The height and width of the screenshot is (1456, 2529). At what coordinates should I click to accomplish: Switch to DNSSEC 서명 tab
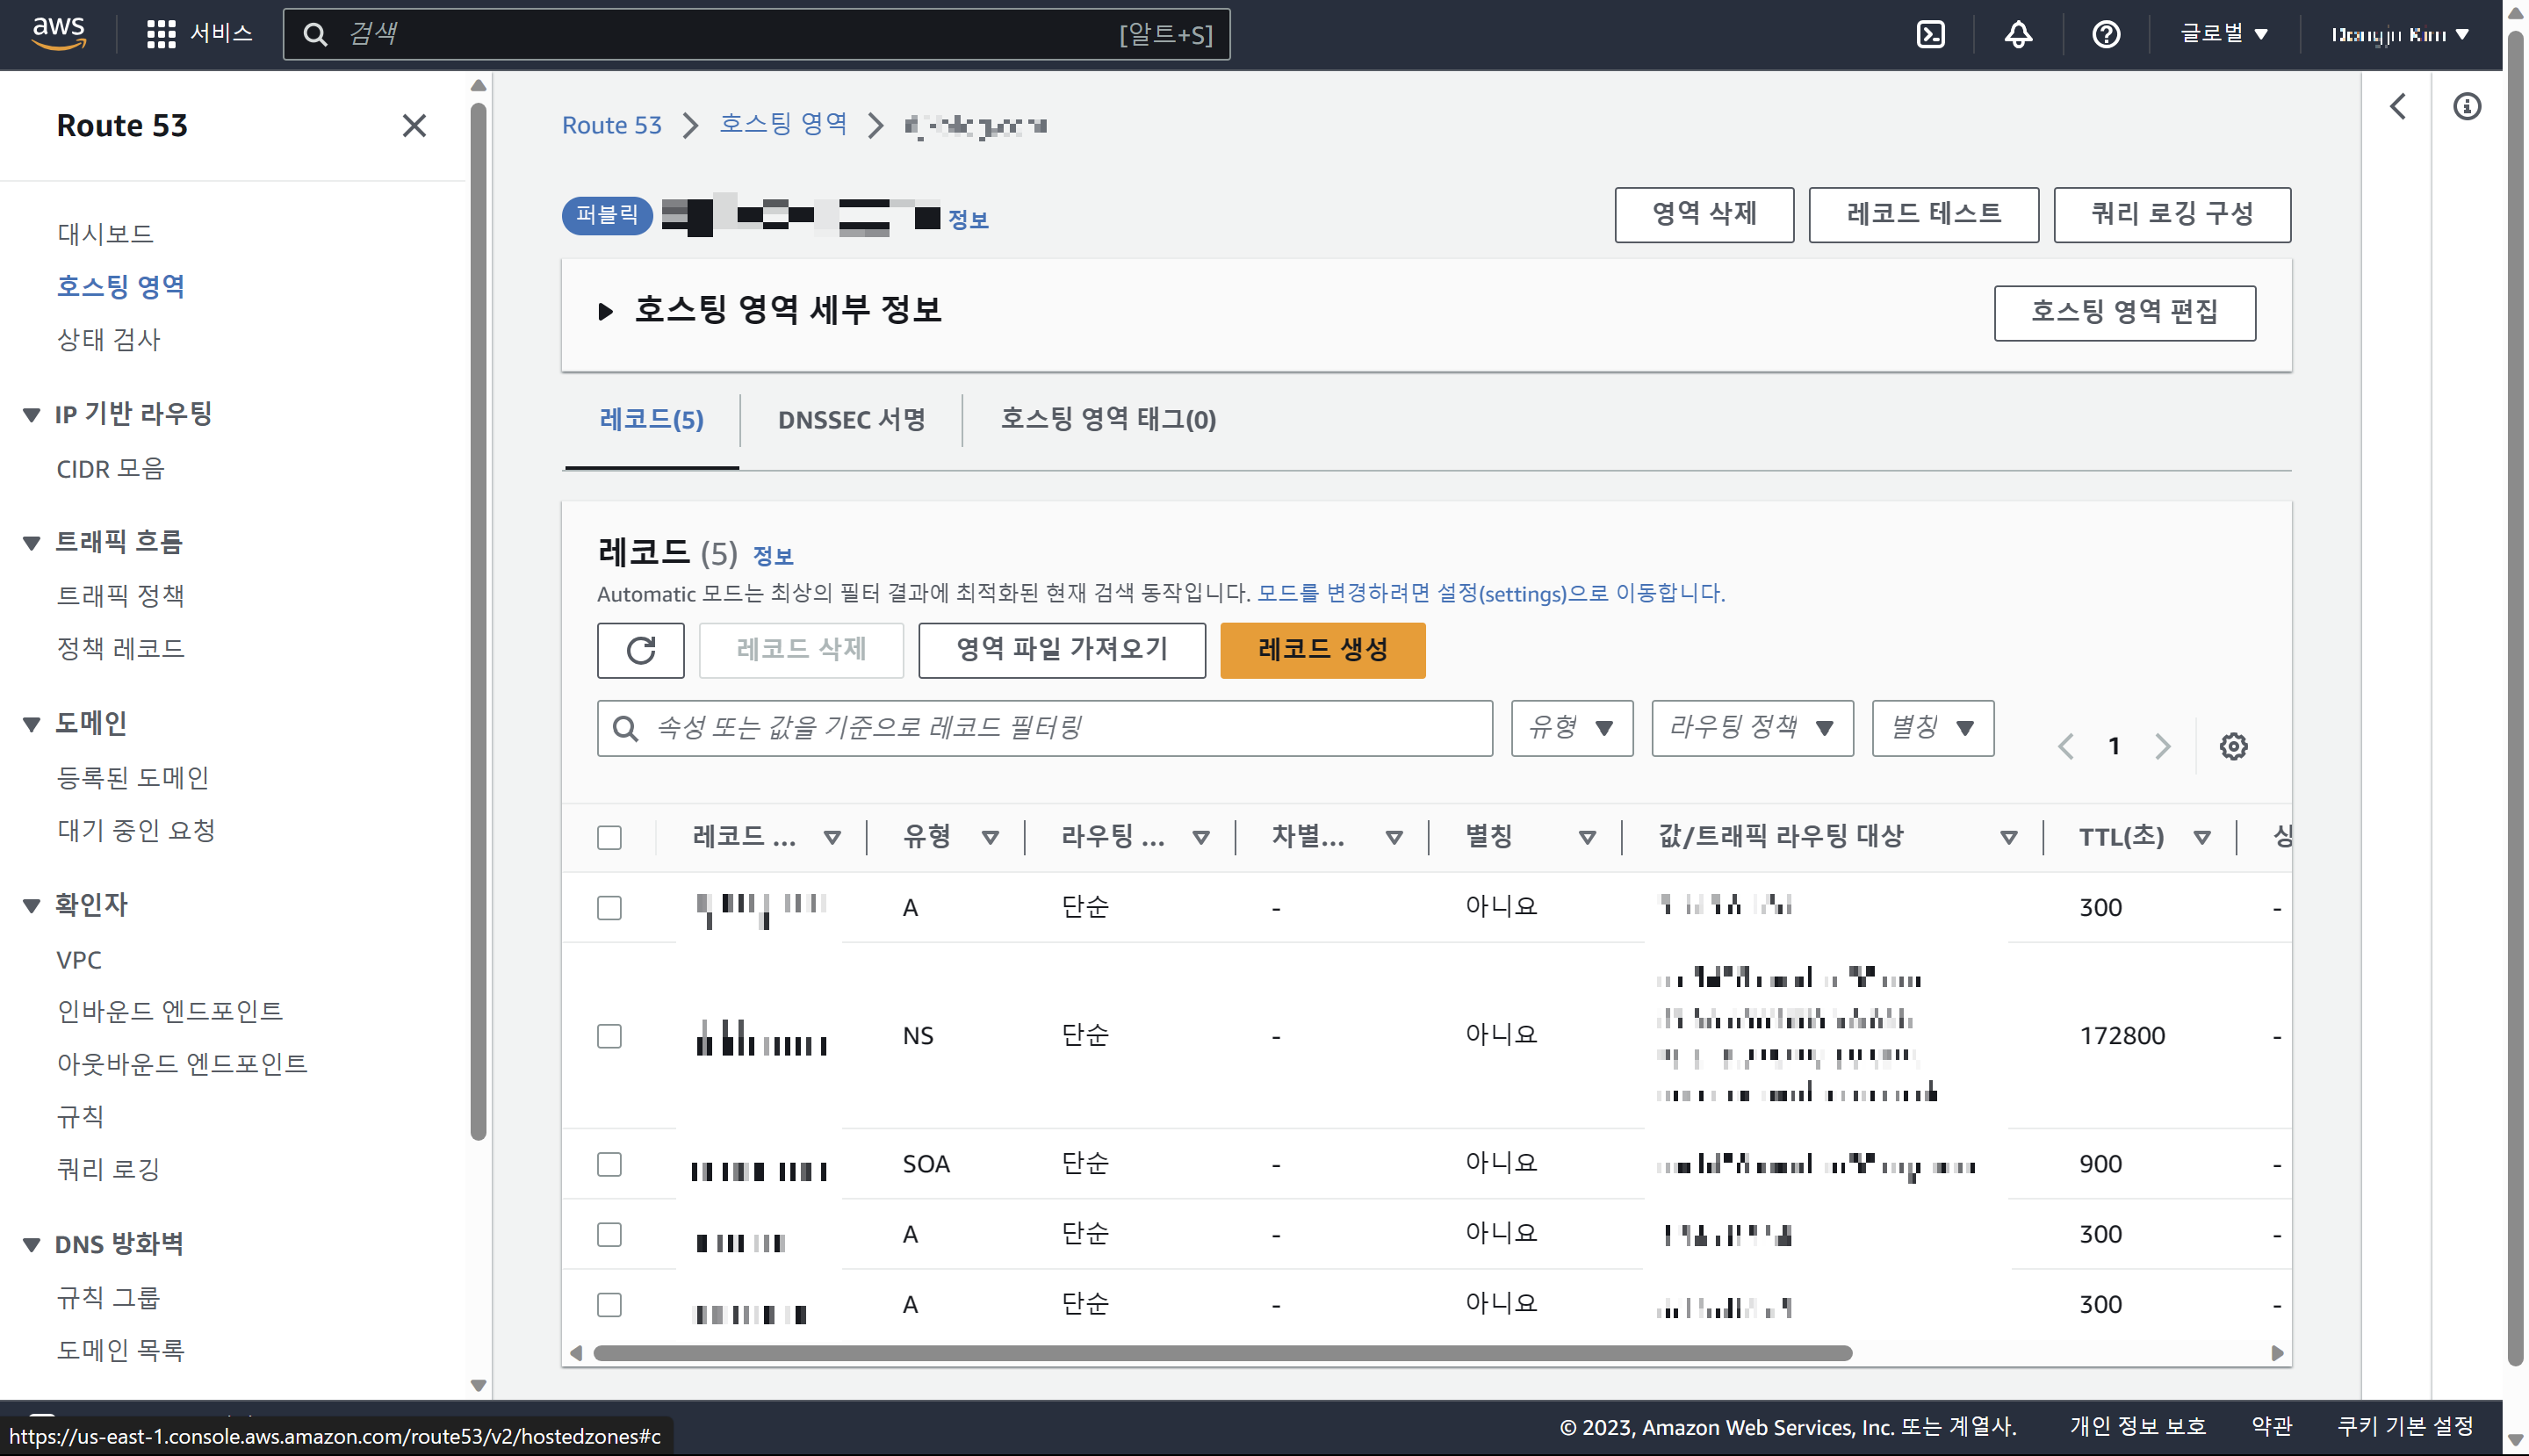click(x=851, y=420)
